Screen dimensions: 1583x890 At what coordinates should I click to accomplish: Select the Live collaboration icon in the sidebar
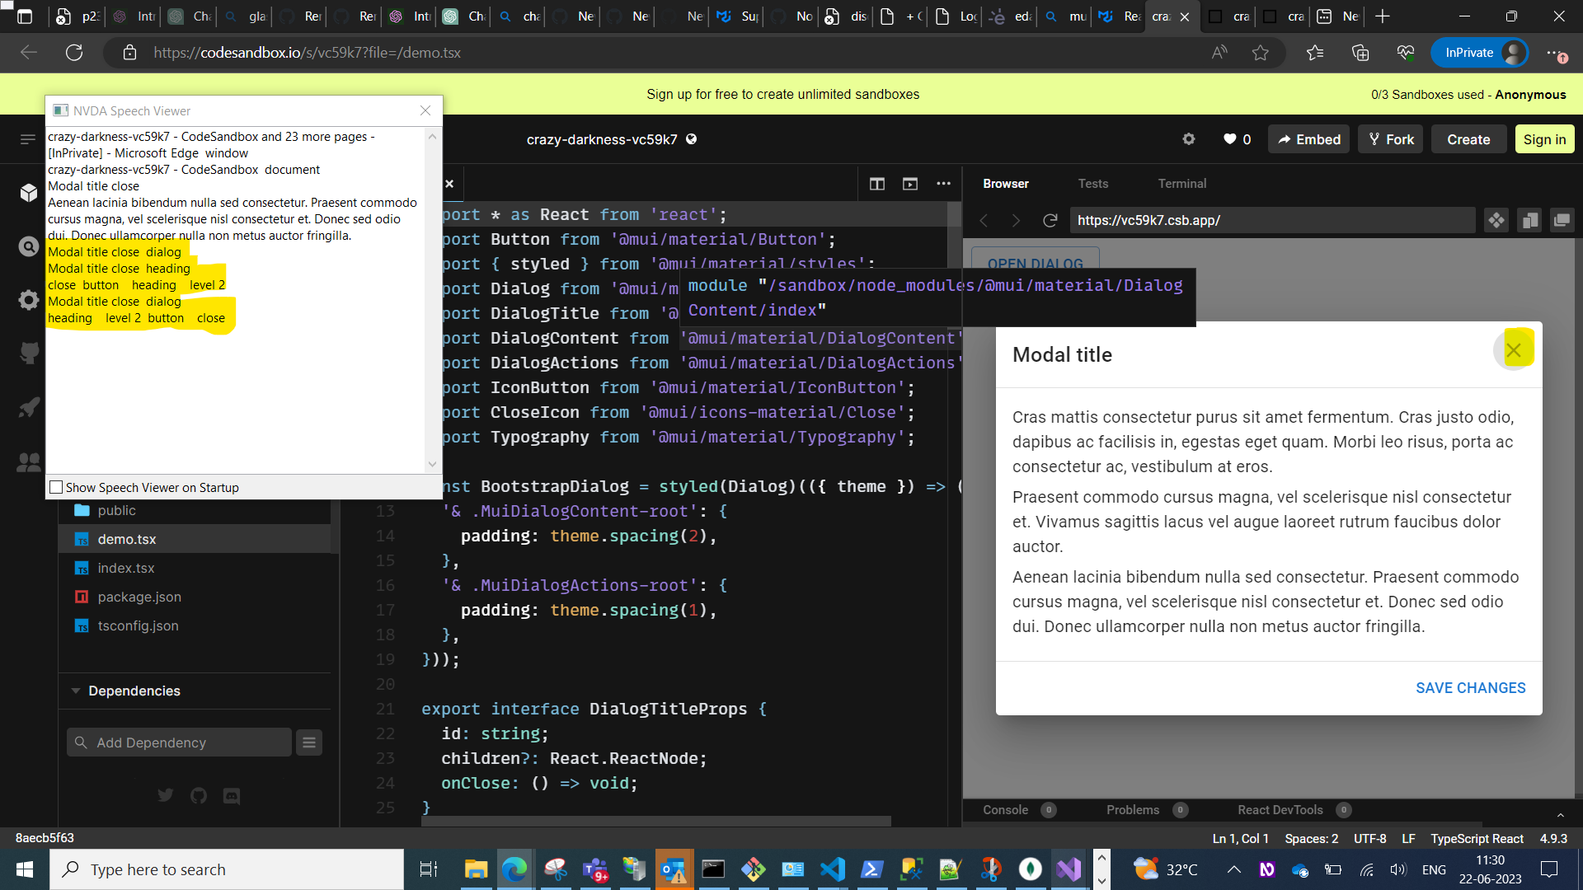pyautogui.click(x=28, y=462)
